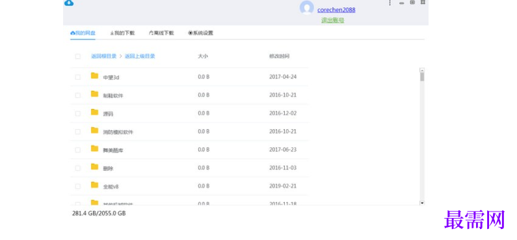Check the box for 消防模拟软件 folder
Viewport: 517px width, 240px height.
click(78, 132)
